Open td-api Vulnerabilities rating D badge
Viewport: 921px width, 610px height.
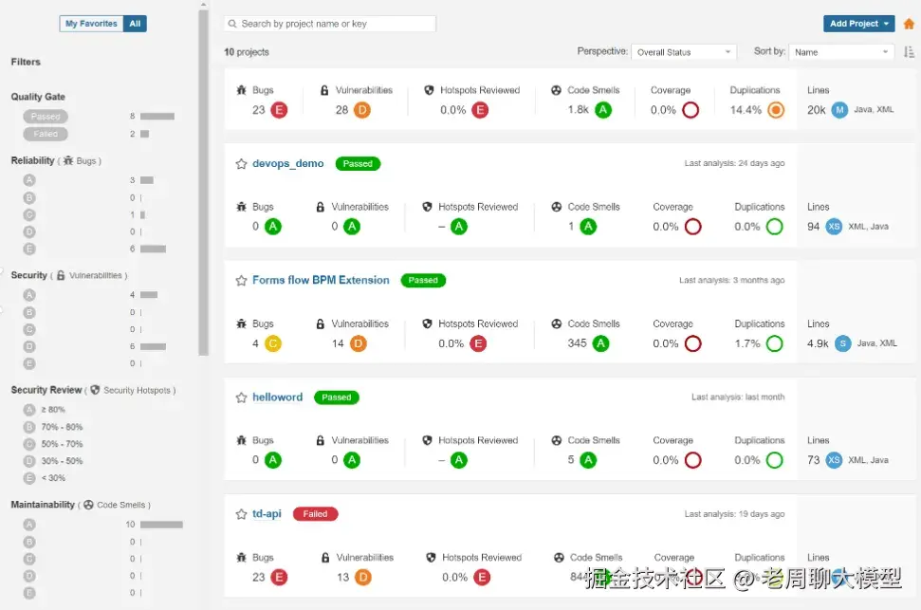(x=363, y=577)
